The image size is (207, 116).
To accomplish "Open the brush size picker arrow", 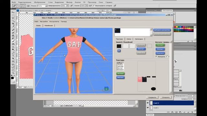I will (25, 6).
